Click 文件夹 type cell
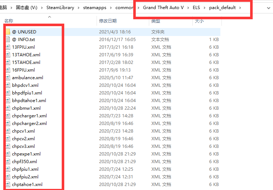 point(158,32)
